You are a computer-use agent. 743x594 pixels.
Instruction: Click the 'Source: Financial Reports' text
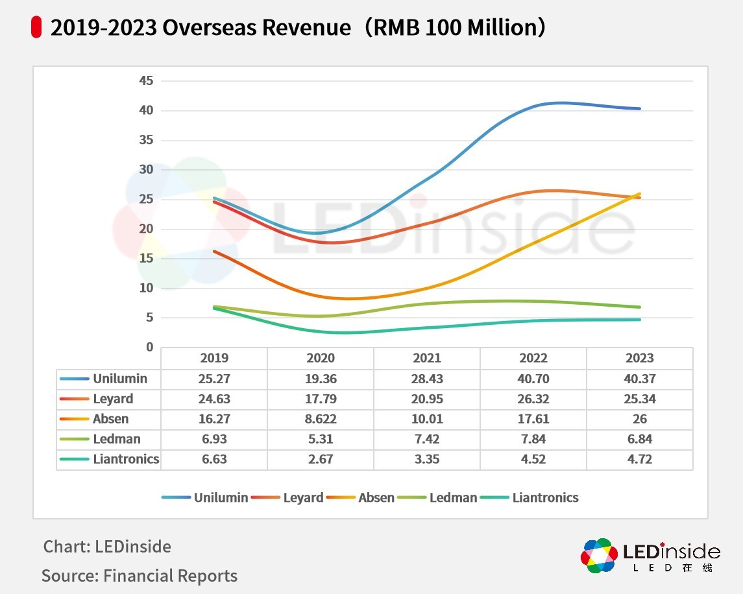click(x=140, y=575)
